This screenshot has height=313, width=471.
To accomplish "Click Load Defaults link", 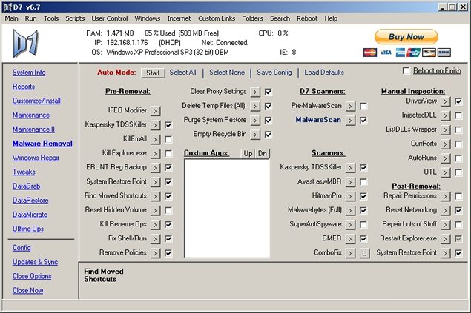I will [x=324, y=73].
